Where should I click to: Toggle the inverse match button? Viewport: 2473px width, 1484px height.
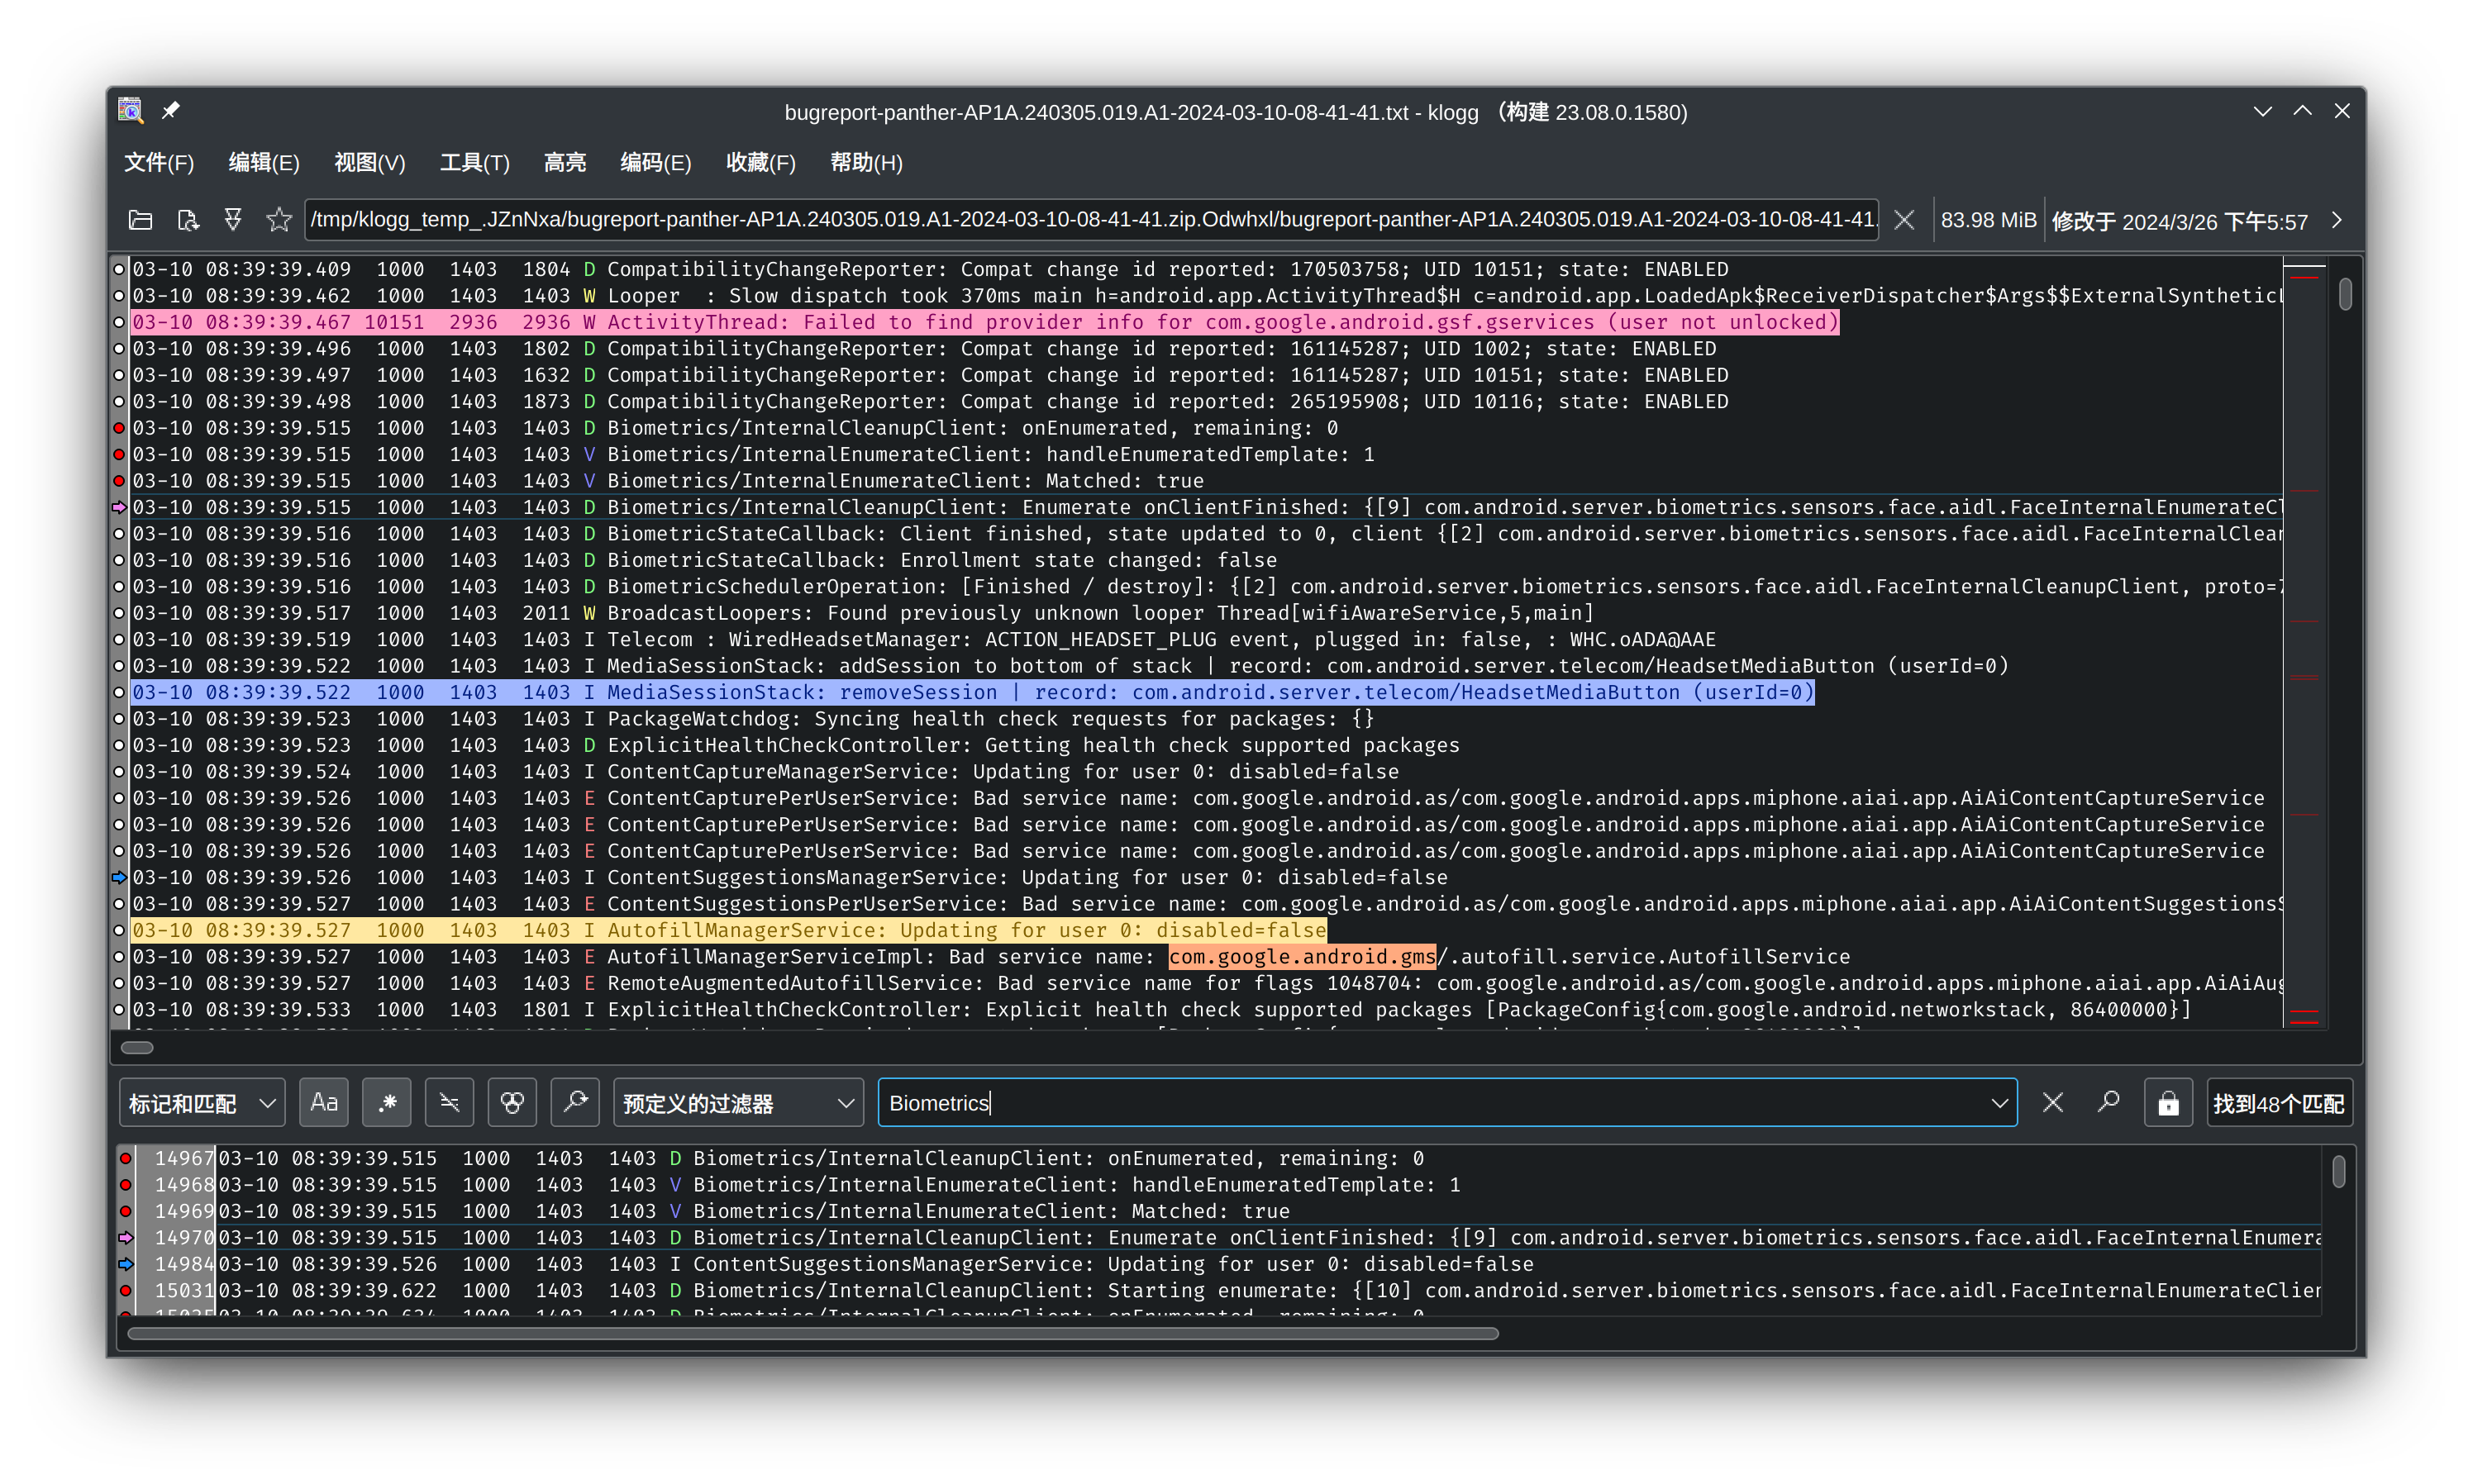pyautogui.click(x=449, y=1103)
